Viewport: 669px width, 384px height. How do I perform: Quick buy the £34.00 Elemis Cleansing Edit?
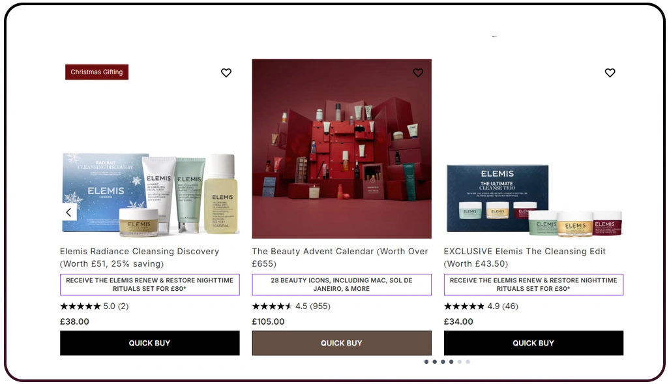click(x=534, y=343)
